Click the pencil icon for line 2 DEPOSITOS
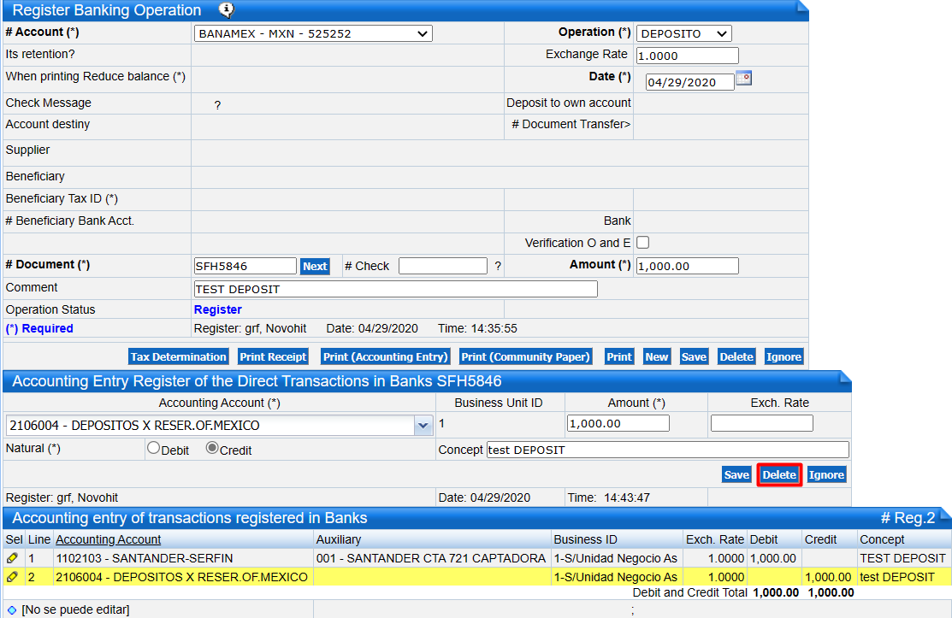Image resolution: width=952 pixels, height=618 pixels. click(12, 577)
